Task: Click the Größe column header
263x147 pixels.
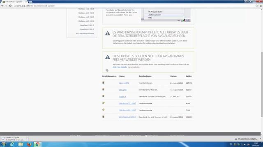Action: pyautogui.click(x=189, y=76)
